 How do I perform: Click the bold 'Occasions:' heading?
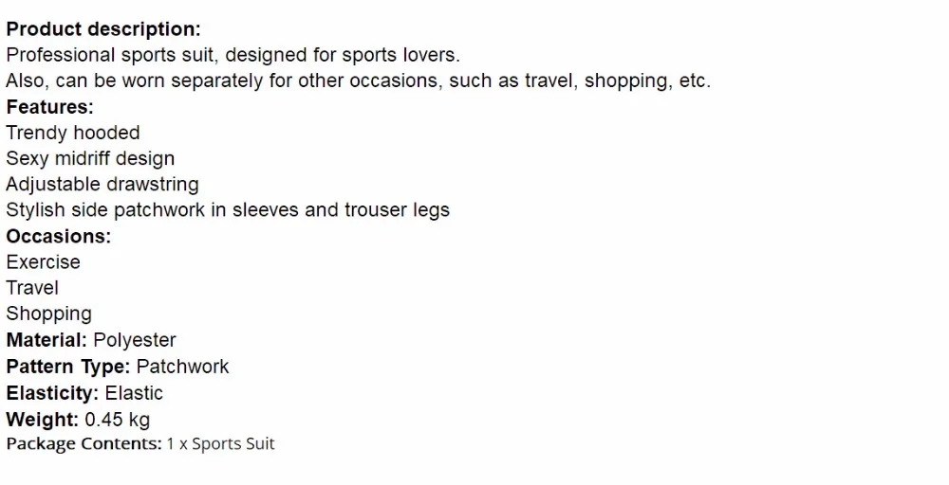click(59, 236)
